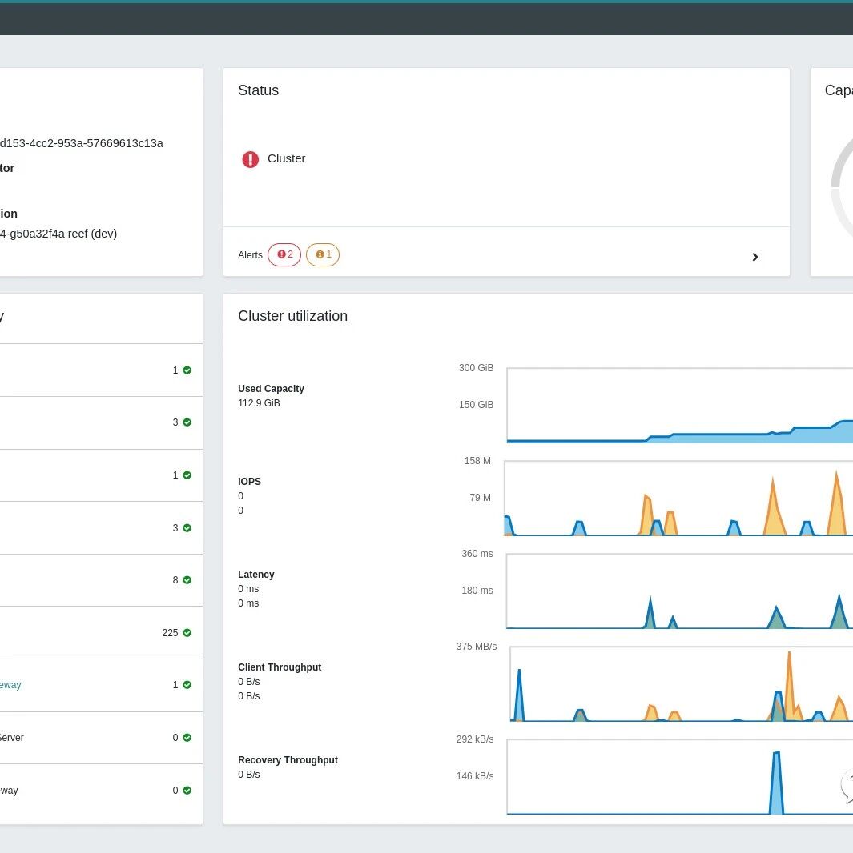Click the Recovery Throughput chart spike
This screenshot has width=853, height=853.
776,783
